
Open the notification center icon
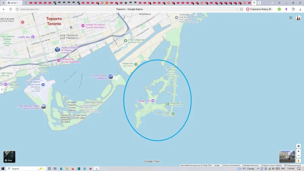pyautogui.click(x=299, y=169)
